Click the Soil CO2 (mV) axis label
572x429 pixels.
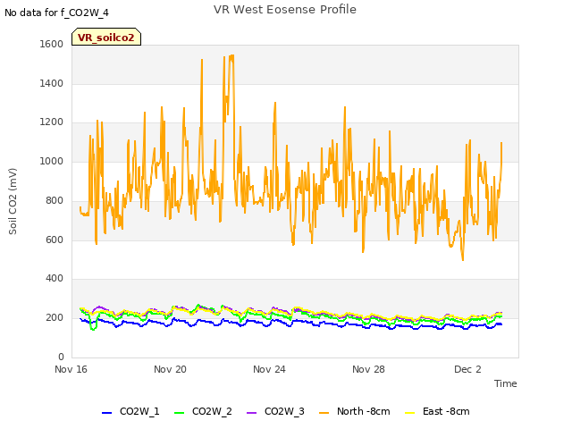13,201
